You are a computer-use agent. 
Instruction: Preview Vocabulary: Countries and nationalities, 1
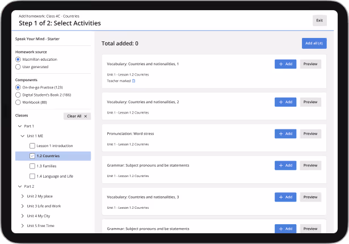310,64
